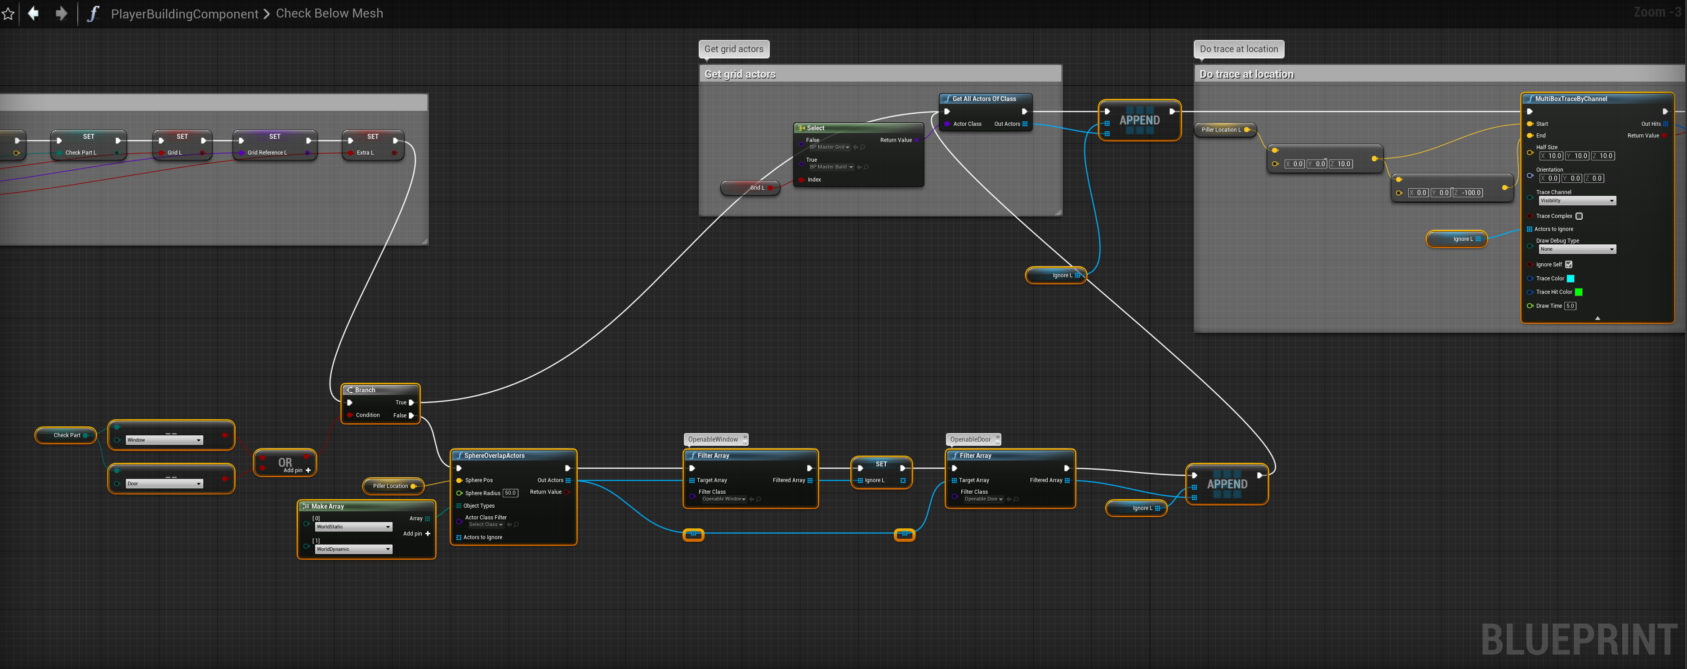The image size is (1687, 669).
Task: Click Check Below Mesh breadcrumb item
Action: (x=330, y=14)
